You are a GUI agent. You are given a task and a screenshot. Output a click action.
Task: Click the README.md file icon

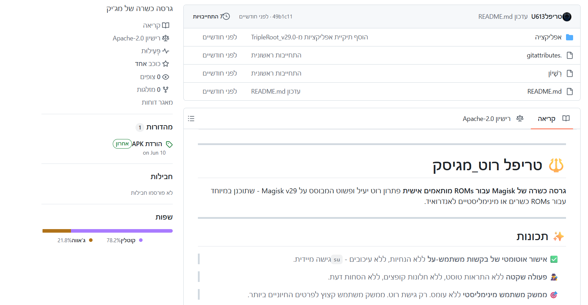(x=570, y=91)
